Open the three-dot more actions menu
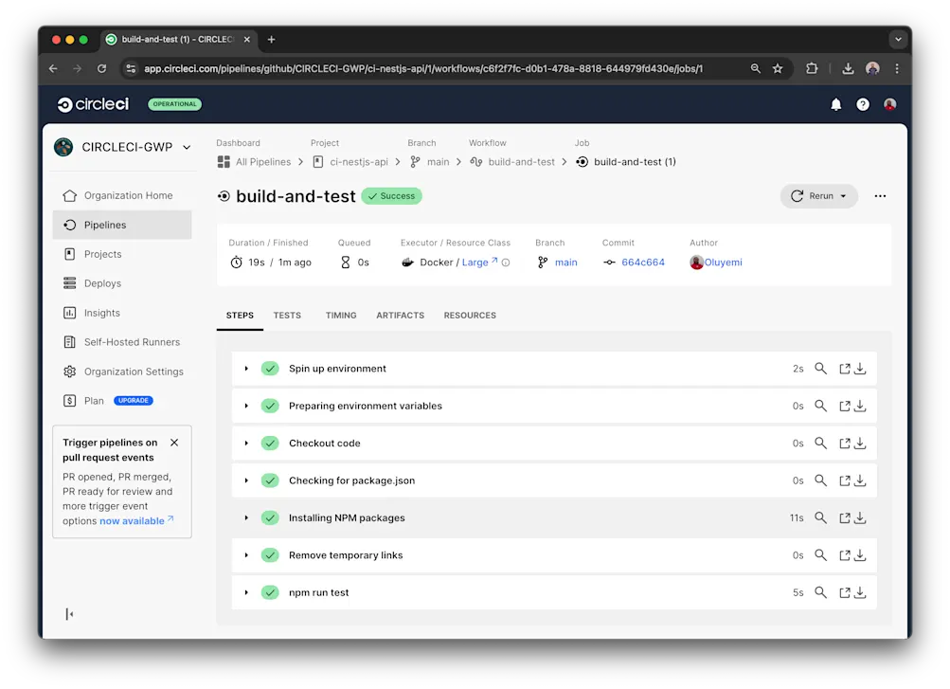950x689 pixels. point(880,196)
